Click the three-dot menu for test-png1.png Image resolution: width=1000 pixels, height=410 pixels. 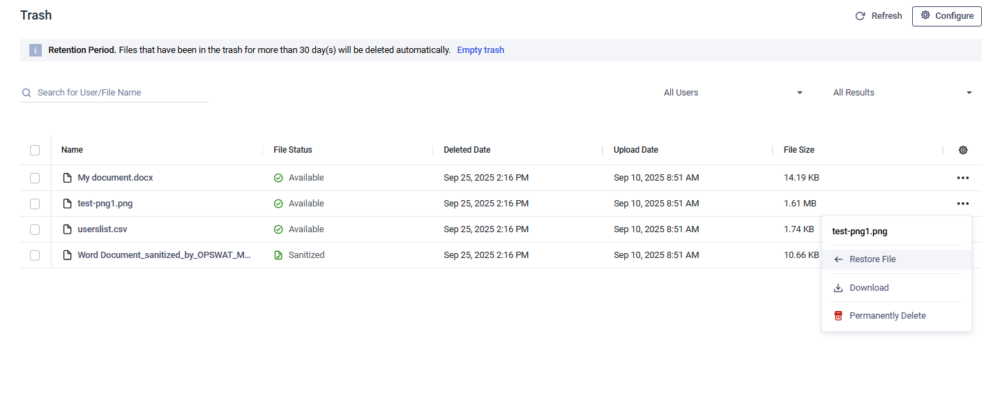click(963, 204)
